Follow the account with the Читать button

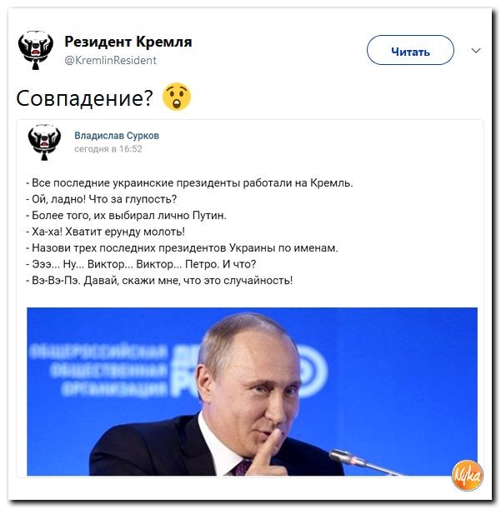point(410,50)
